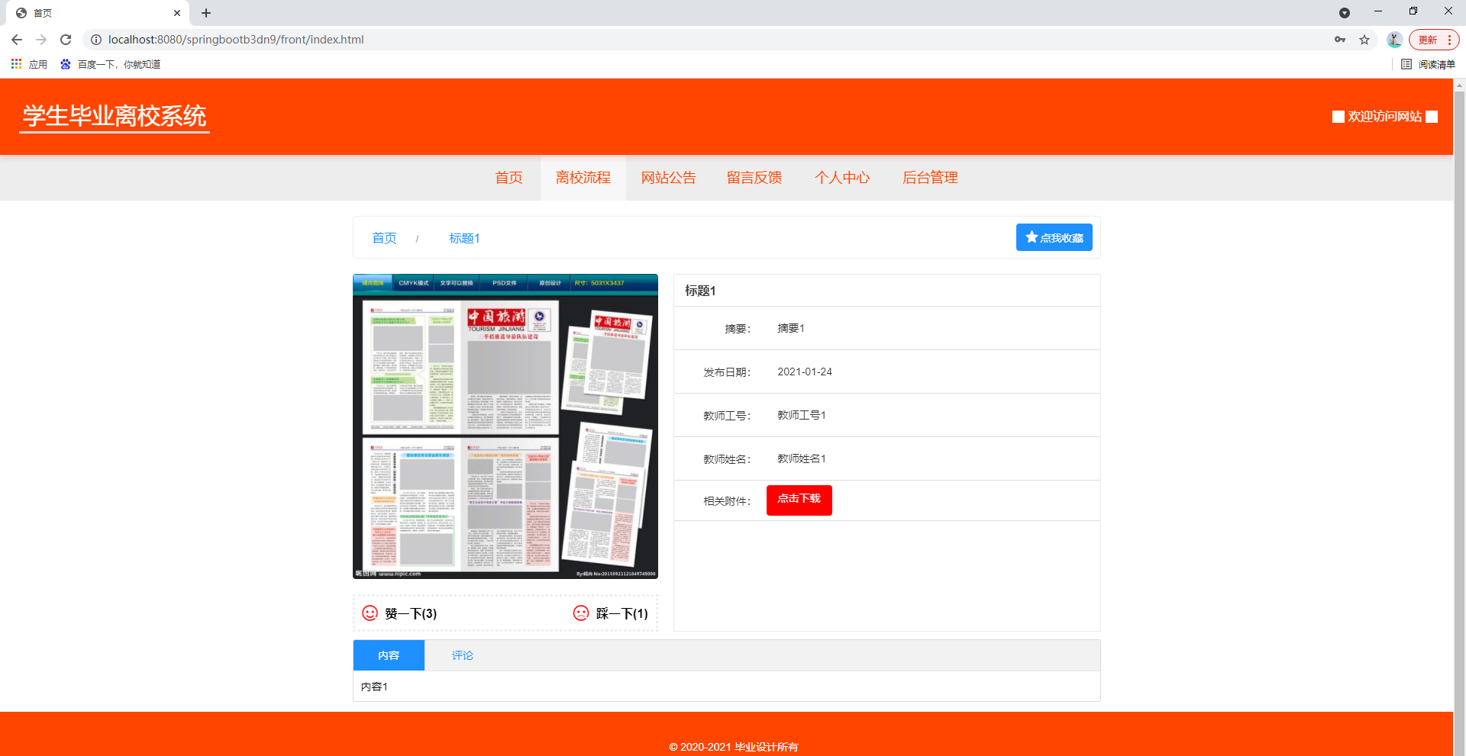Open the 网站公告 navigation menu item
1466x756 pixels.
[x=668, y=178]
